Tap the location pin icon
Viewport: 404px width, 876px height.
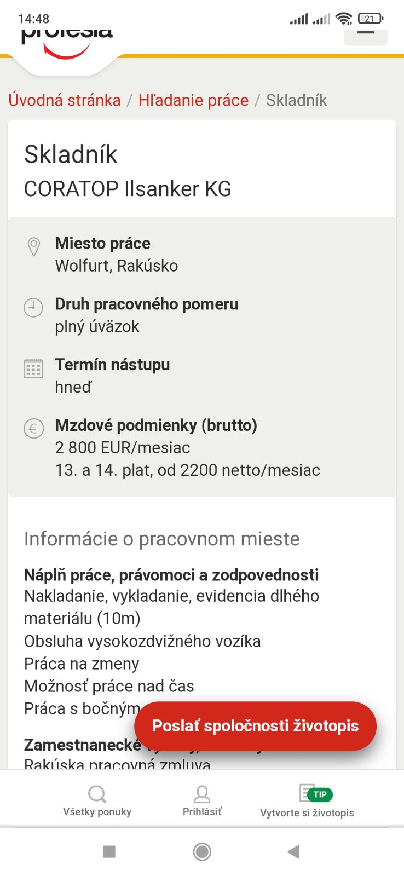tap(33, 247)
